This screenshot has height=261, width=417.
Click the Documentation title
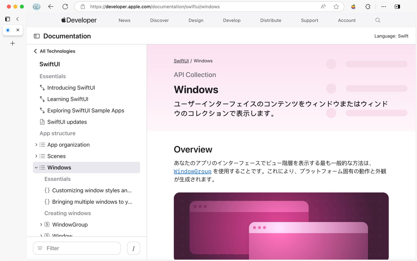pyautogui.click(x=67, y=36)
